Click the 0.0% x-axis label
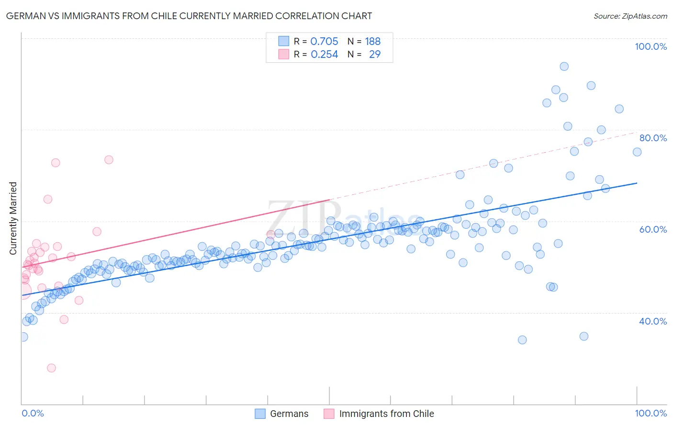The height and width of the screenshot is (427, 673). point(33,413)
